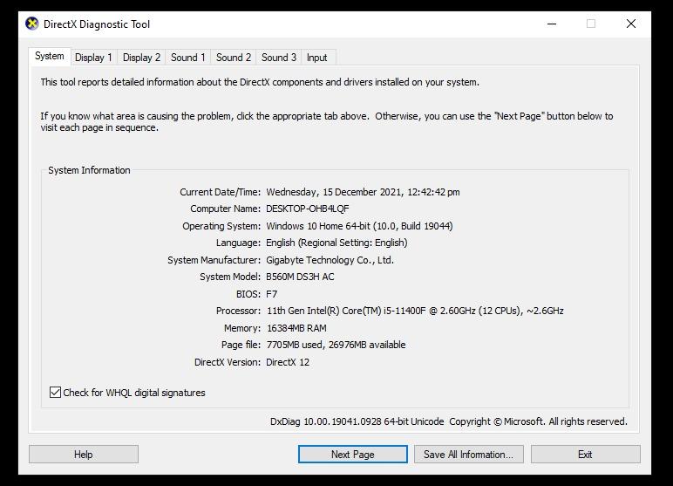Click the processor value 'i5-11400F'

[x=404, y=311]
